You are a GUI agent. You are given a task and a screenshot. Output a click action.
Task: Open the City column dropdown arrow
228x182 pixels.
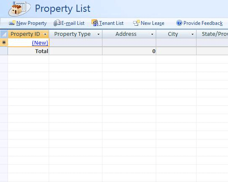(x=192, y=34)
